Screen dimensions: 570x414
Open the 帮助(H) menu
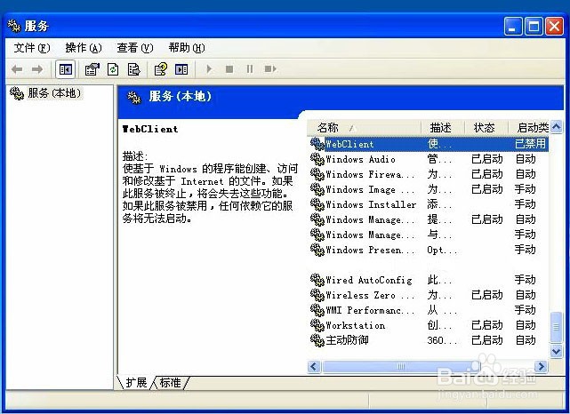tap(187, 48)
